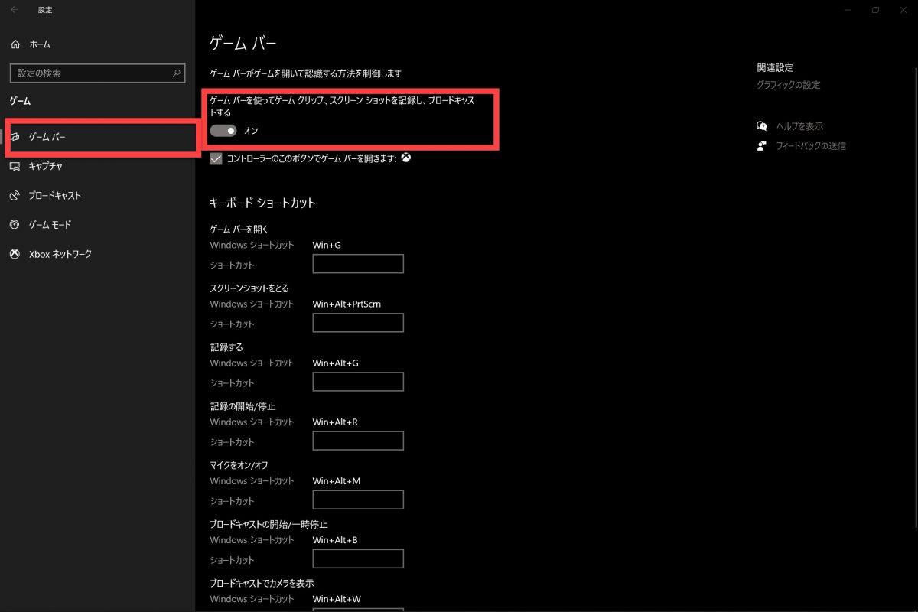Open the グラフィックの設定 link
Viewport: 918px width, 612px height.
coord(788,85)
